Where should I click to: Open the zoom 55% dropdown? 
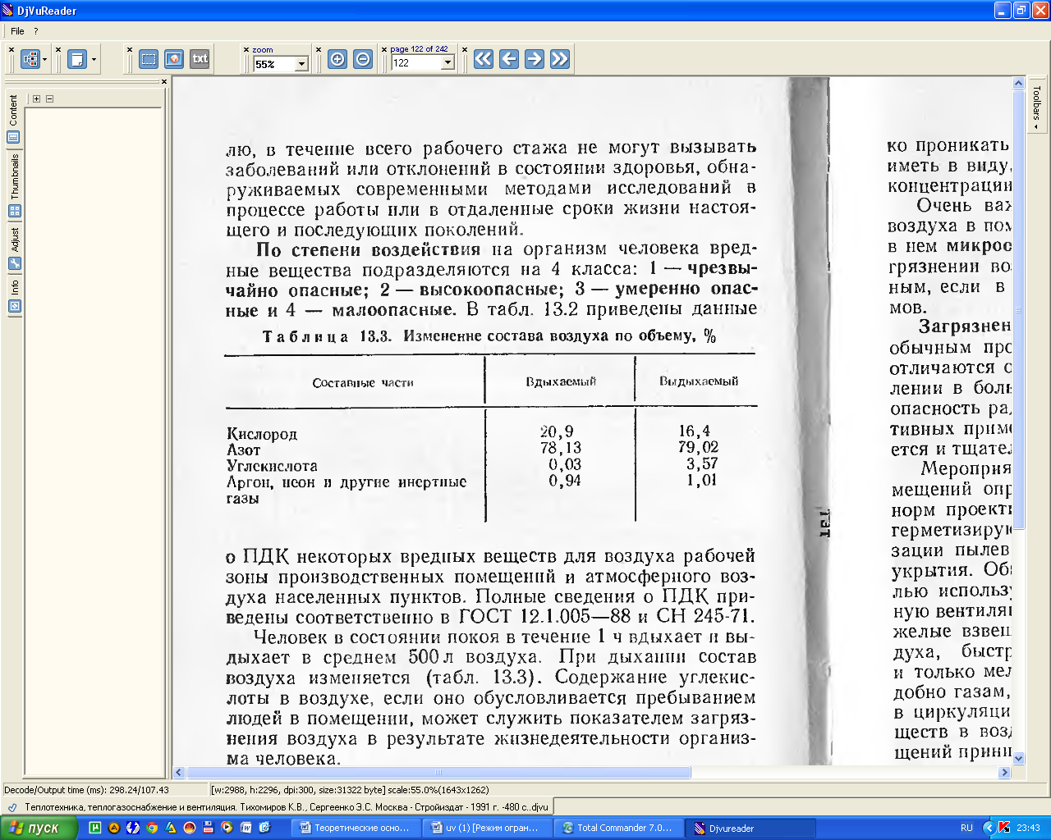pos(301,64)
